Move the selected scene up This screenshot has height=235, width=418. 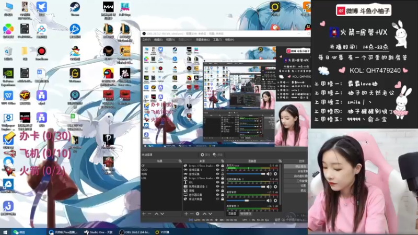[156, 214]
